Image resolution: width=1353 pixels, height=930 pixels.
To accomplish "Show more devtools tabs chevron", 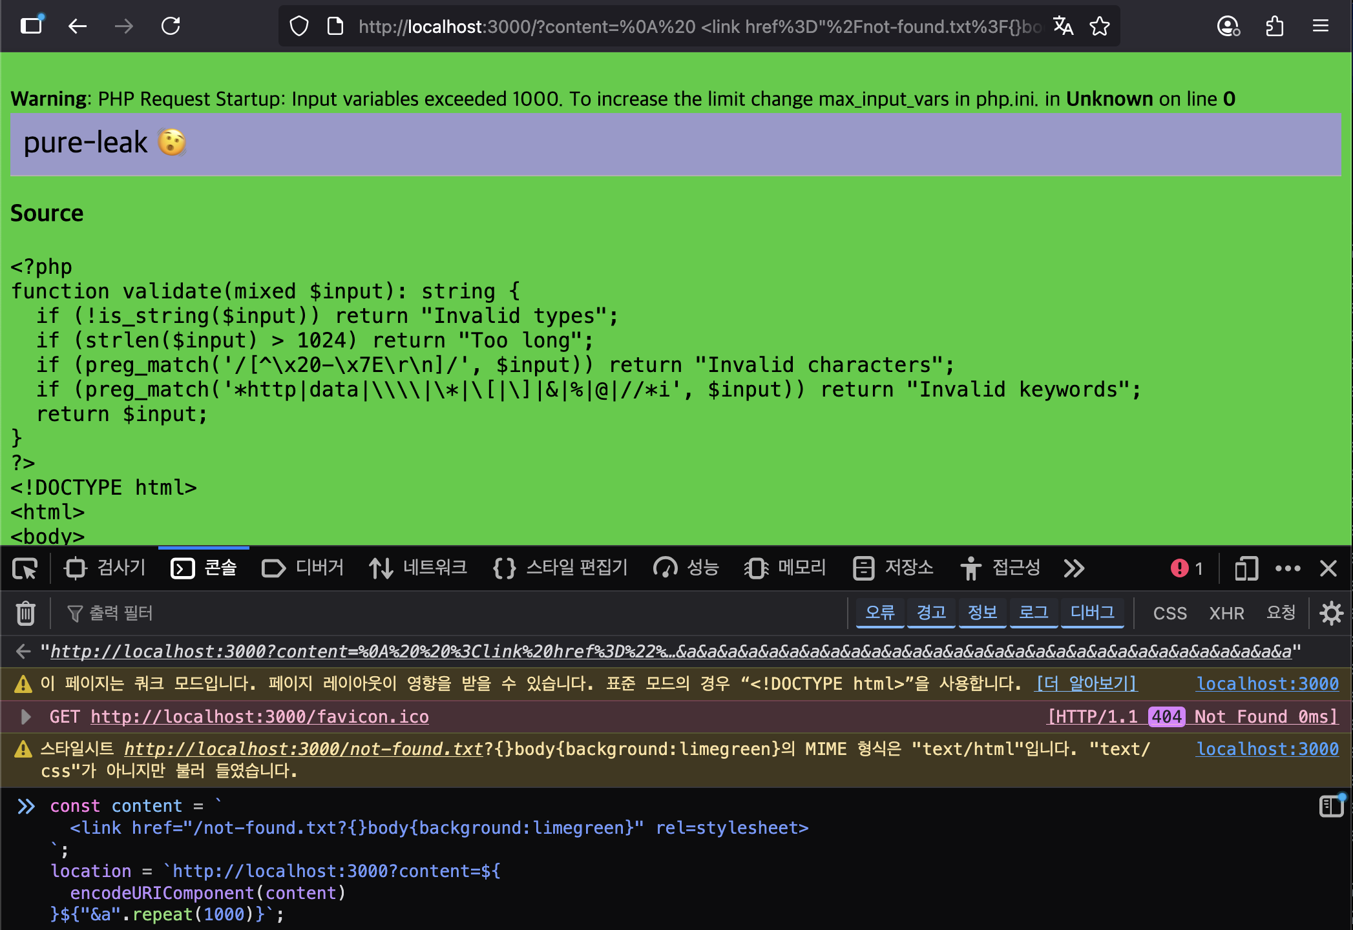I will click(1074, 568).
